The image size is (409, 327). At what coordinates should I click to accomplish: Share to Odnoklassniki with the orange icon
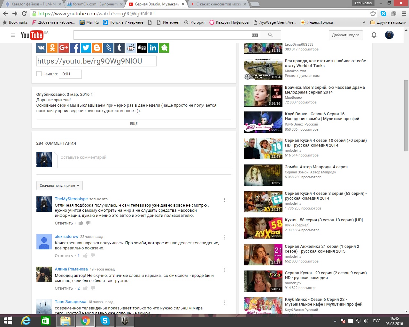coord(52,48)
